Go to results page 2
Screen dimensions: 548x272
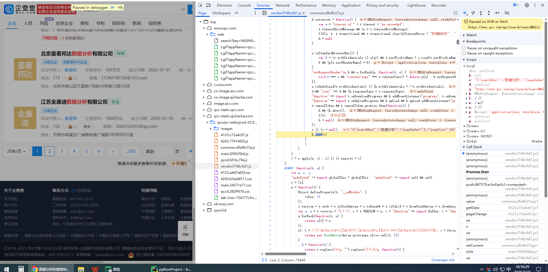click(49, 151)
